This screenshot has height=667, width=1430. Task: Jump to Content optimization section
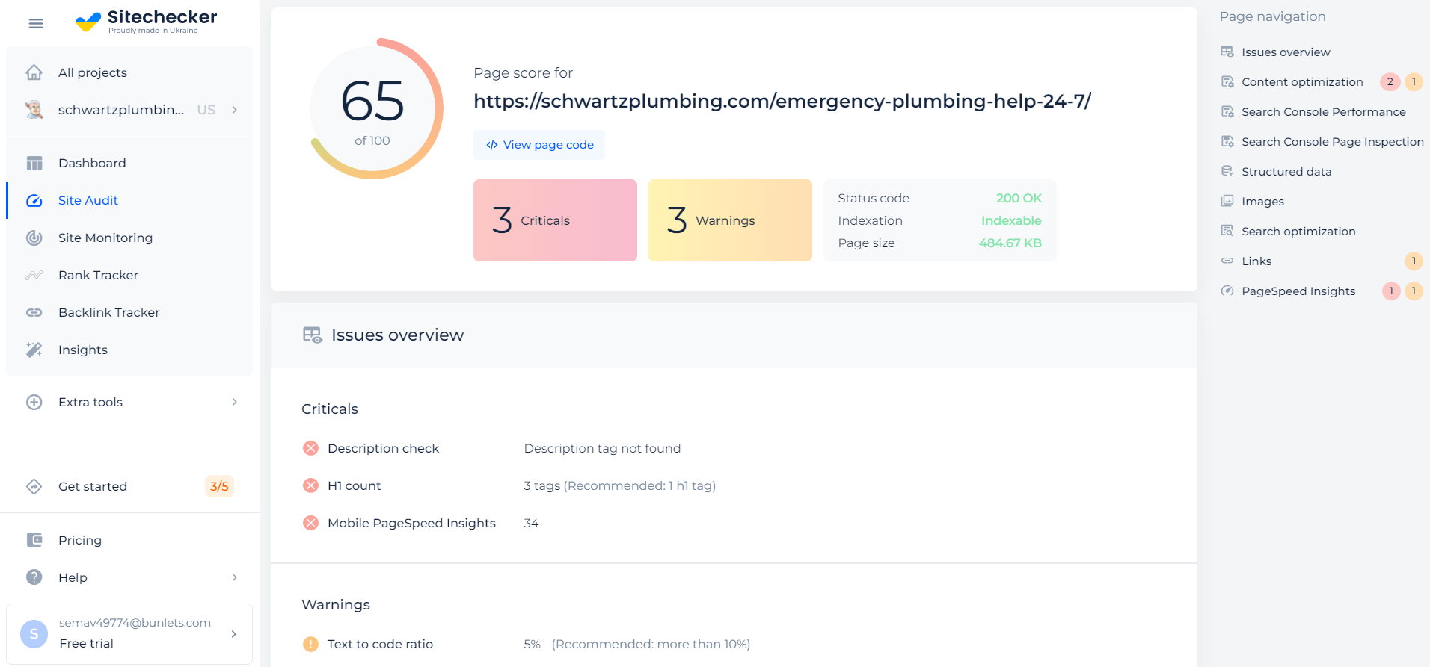(x=1302, y=82)
